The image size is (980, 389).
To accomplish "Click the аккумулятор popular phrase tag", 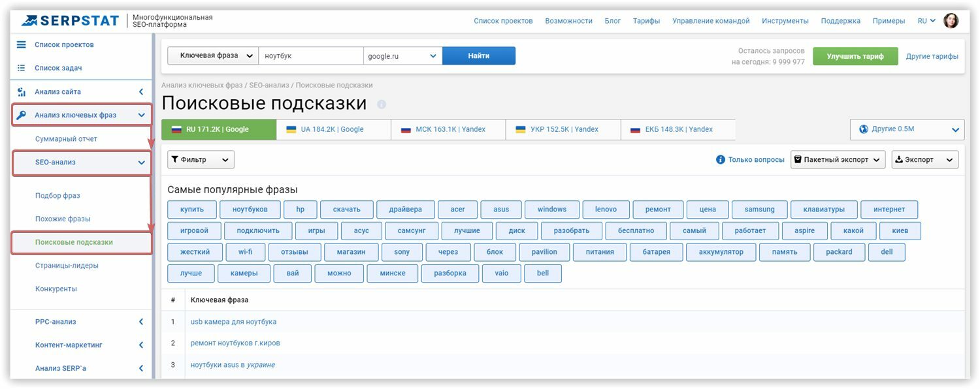I will (721, 252).
